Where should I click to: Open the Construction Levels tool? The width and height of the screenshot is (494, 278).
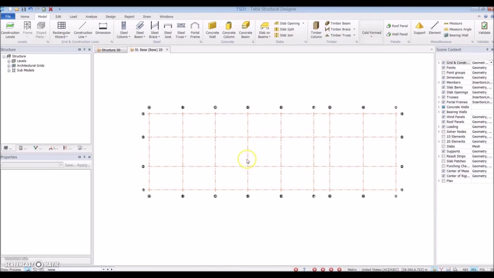point(10,30)
